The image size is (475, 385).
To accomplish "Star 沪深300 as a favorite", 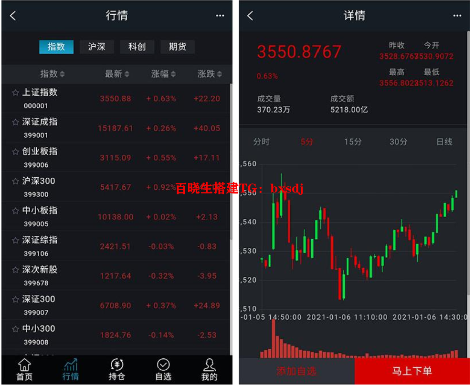I will (15, 181).
